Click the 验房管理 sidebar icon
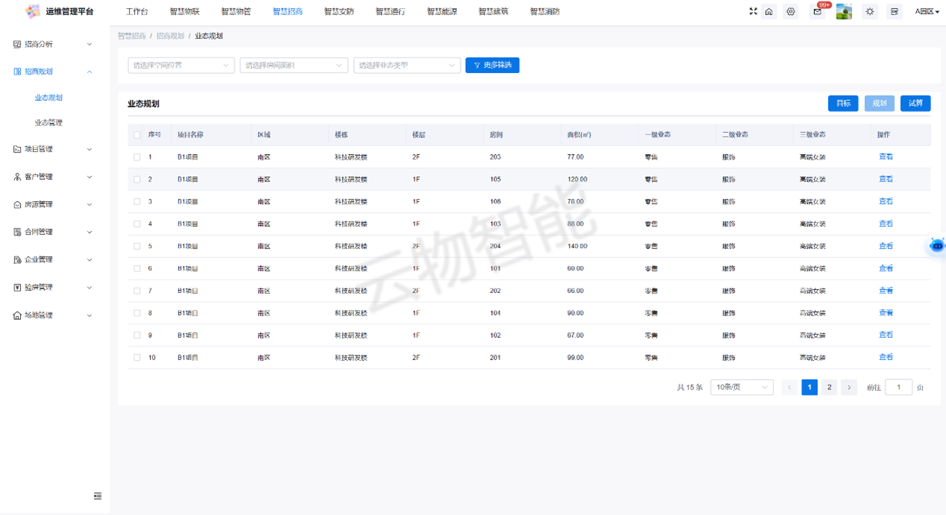Screen dimensions: 946x515 click(17, 287)
